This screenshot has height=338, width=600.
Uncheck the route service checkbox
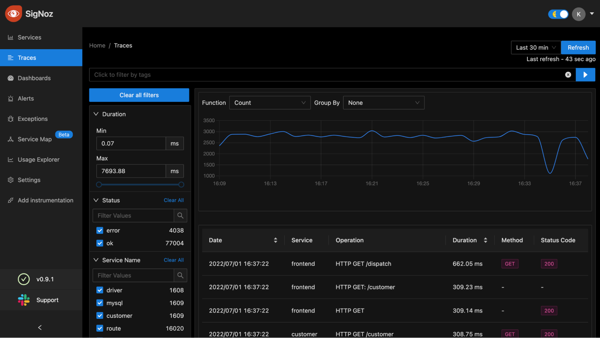(100, 328)
